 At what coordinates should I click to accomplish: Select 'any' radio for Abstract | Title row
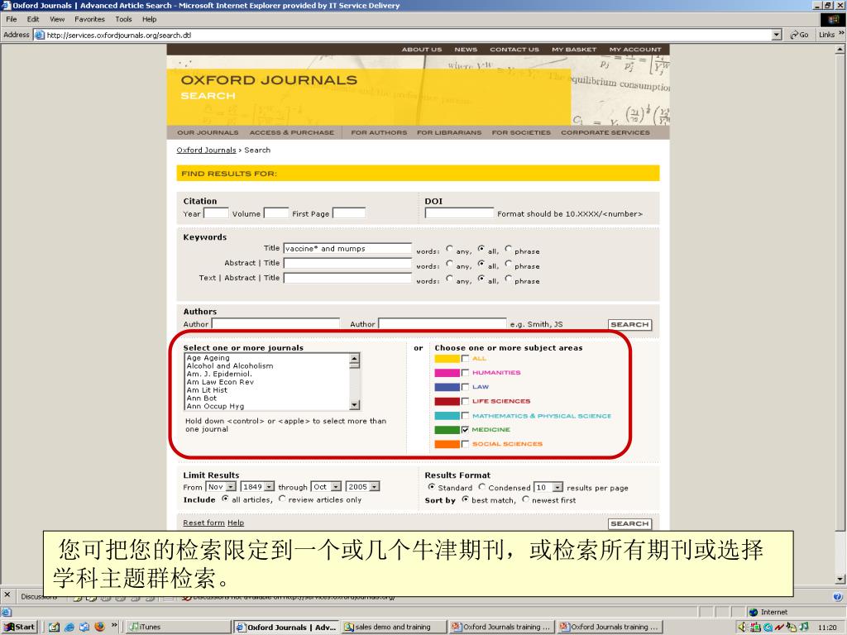[449, 264]
